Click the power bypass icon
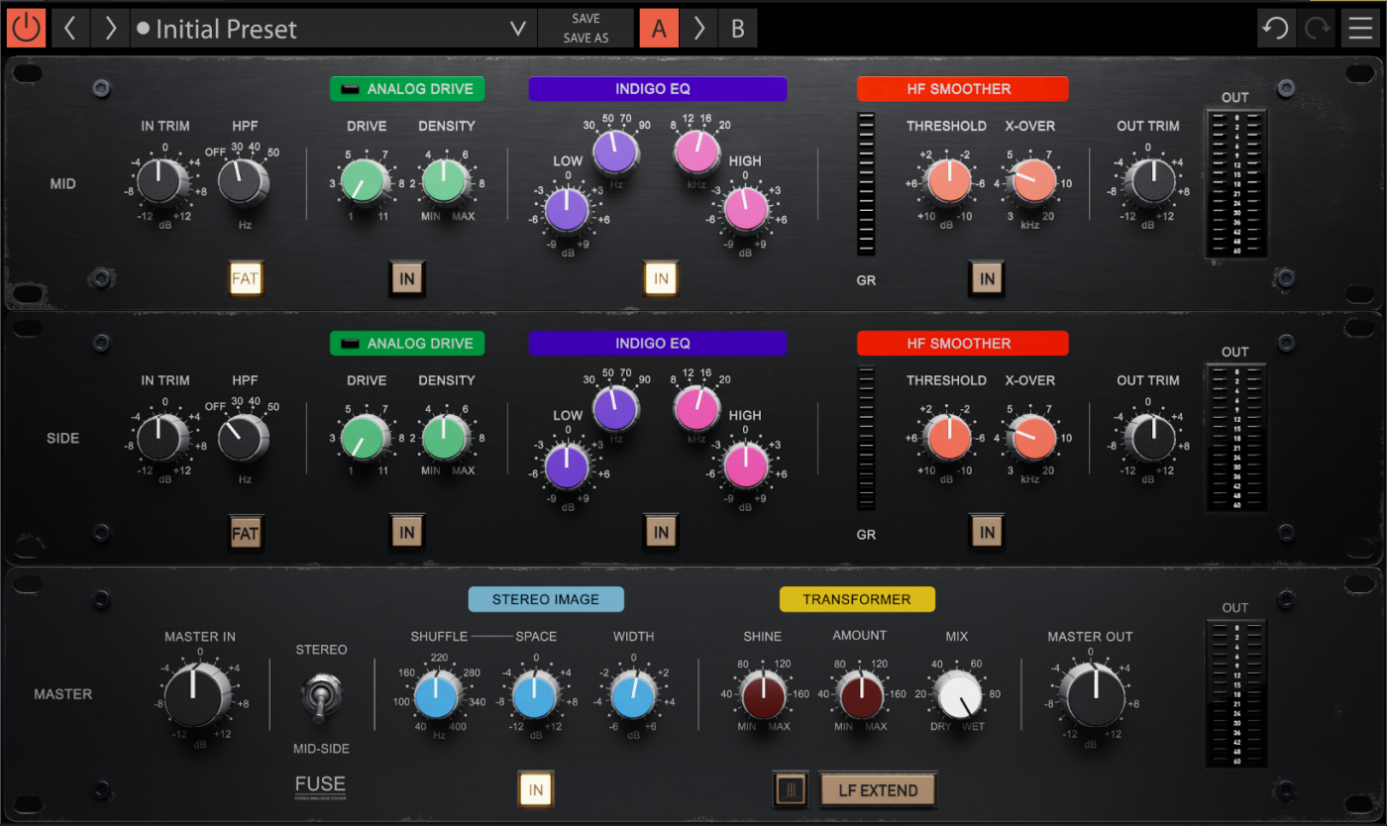Viewport: 1387px width, 826px height. (x=26, y=28)
